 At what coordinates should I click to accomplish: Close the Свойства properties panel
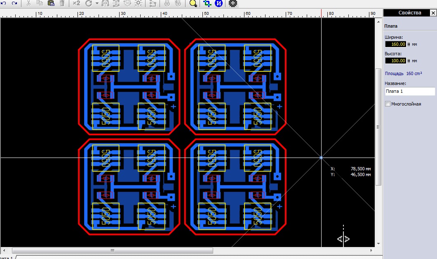tap(432, 13)
